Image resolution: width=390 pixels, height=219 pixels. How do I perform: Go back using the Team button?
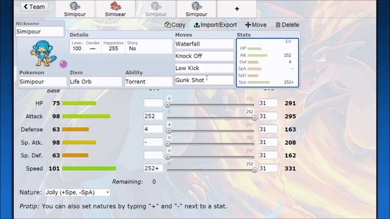(x=34, y=7)
